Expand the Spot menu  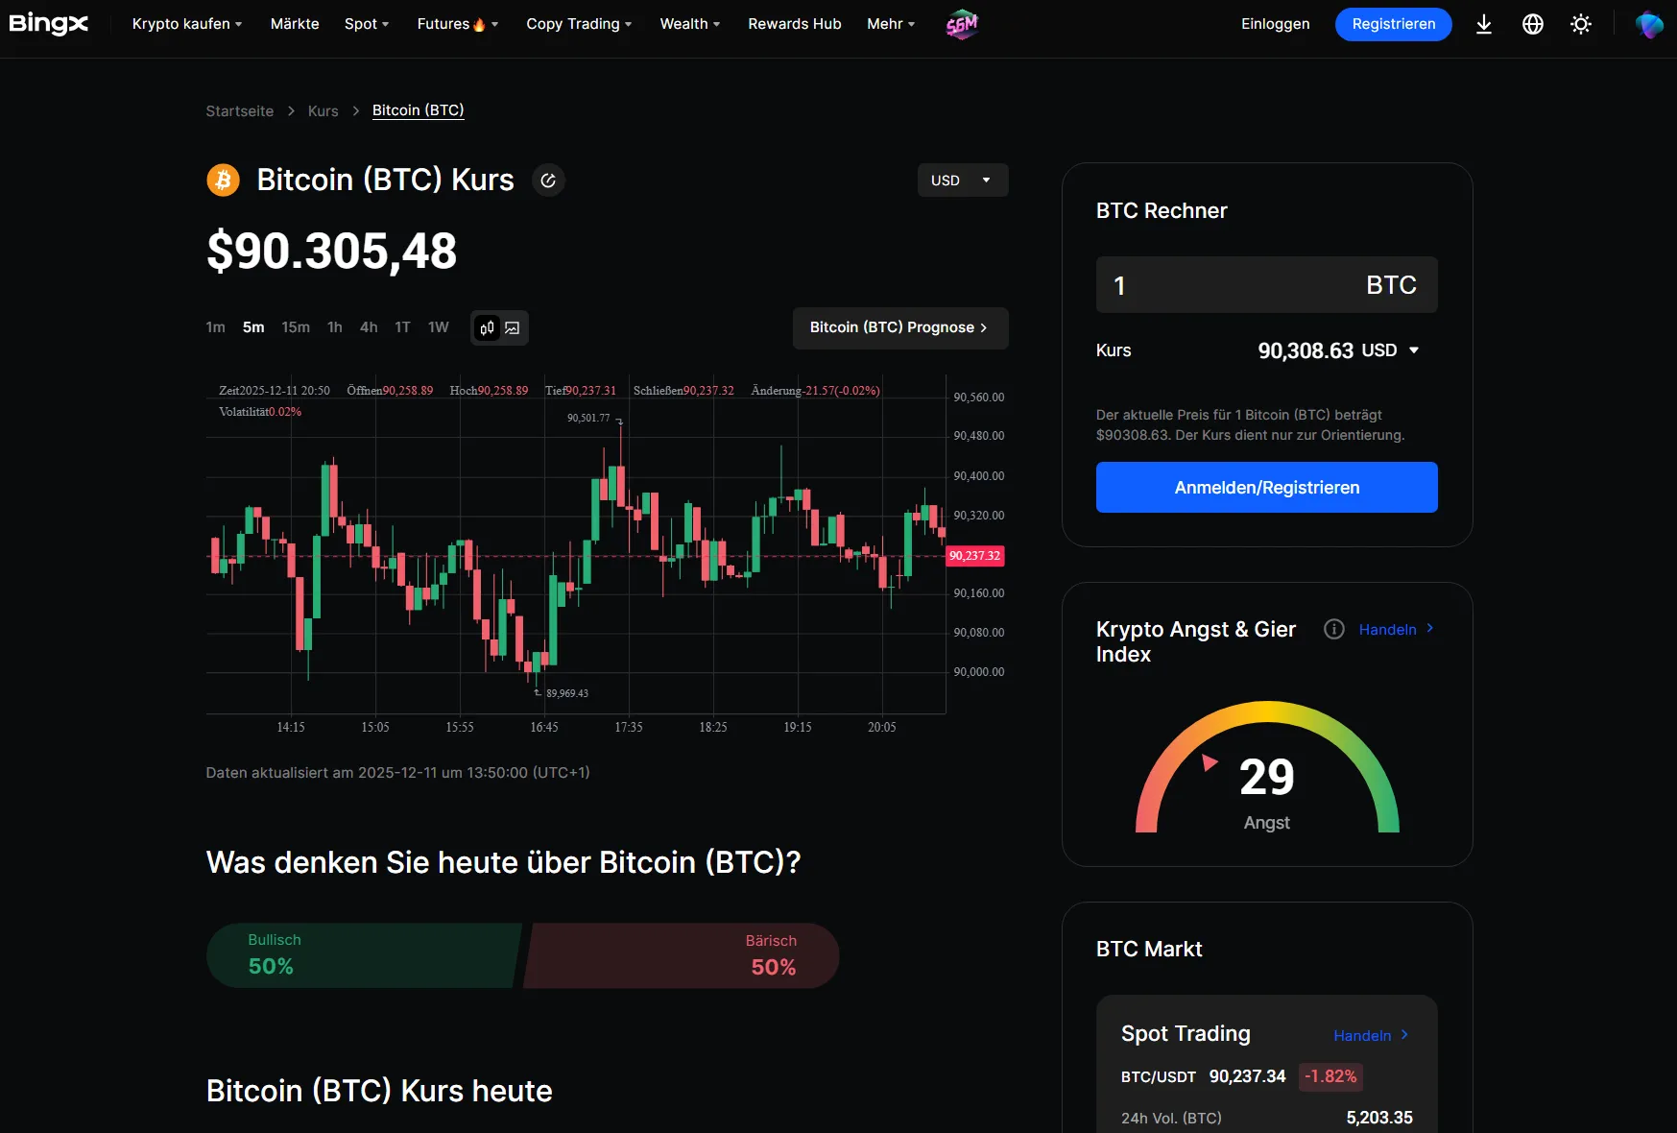(367, 24)
